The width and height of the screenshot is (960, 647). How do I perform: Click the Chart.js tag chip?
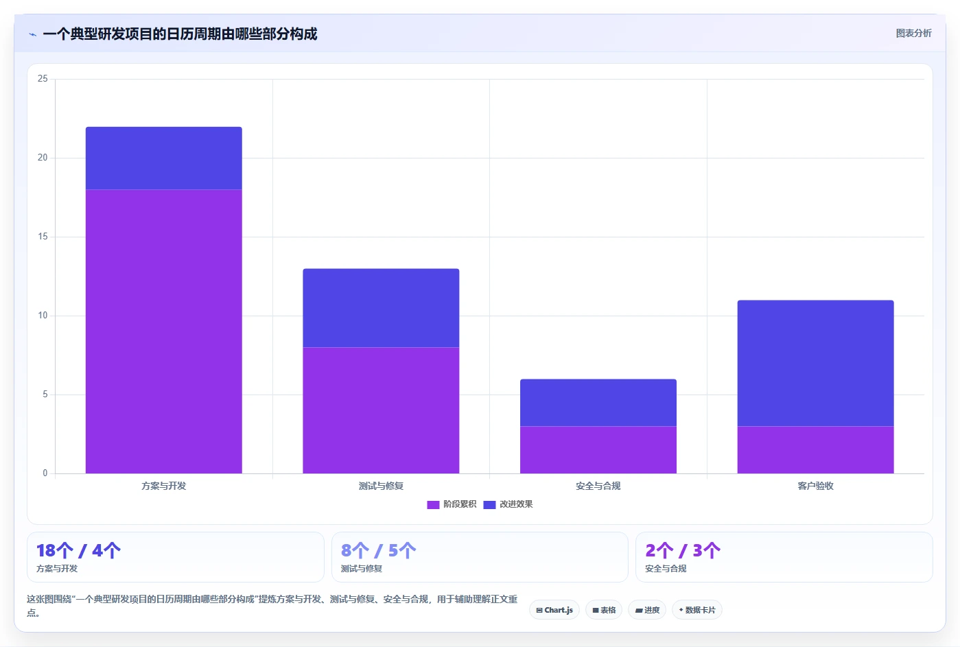[554, 610]
